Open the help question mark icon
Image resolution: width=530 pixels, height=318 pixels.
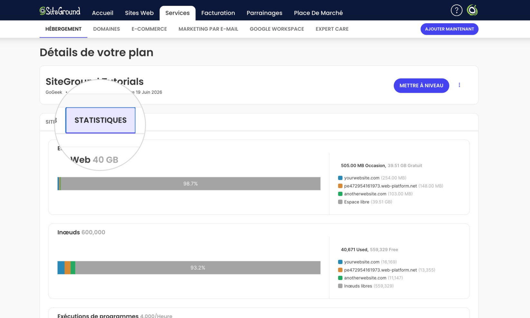click(x=456, y=10)
